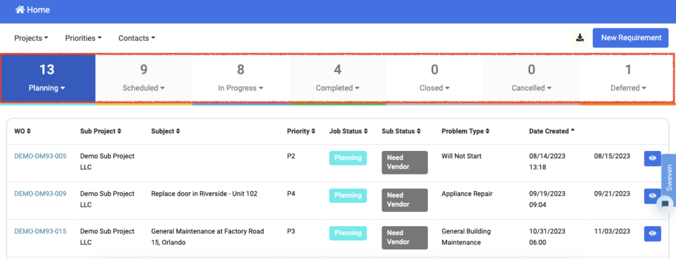Image resolution: width=676 pixels, height=259 pixels.
Task: Sort by Sub Project column
Action: (x=100, y=131)
